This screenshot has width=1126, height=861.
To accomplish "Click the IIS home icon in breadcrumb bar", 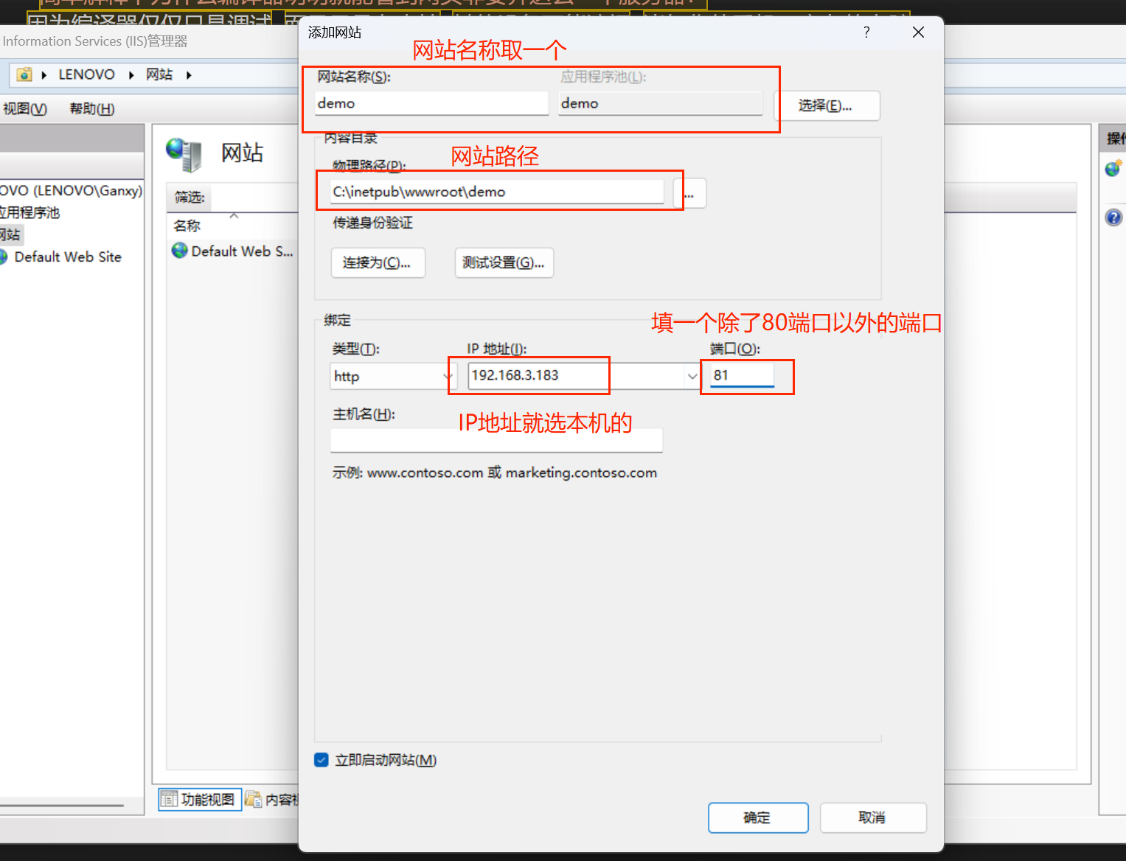I will 24,74.
